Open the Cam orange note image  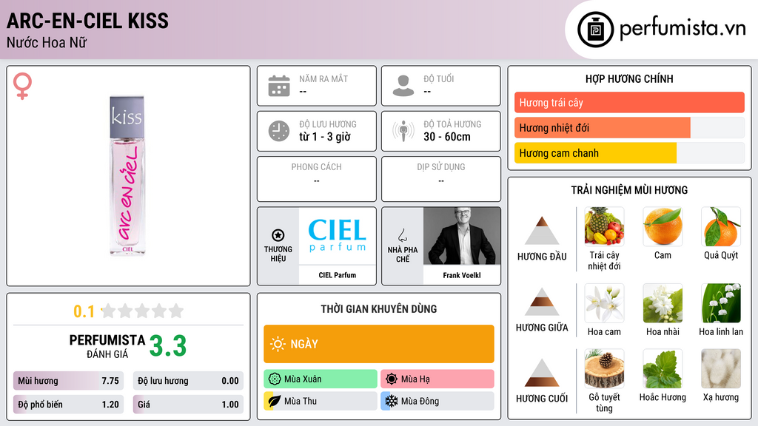click(x=663, y=226)
